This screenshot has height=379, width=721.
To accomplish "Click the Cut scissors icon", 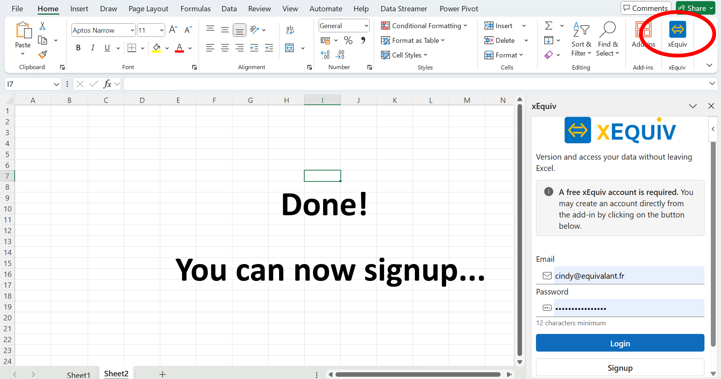I will (43, 26).
